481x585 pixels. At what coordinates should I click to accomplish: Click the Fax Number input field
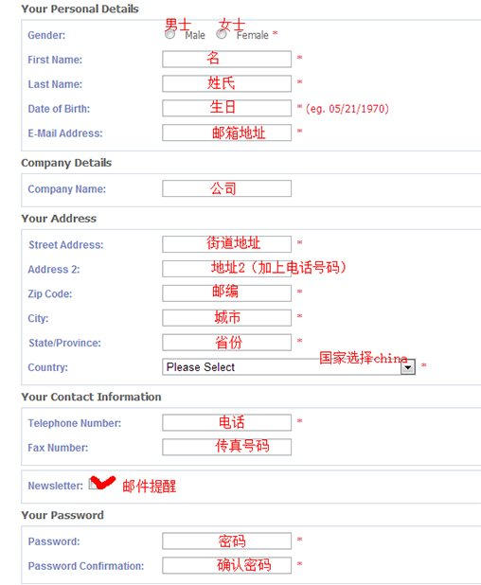pyautogui.click(x=227, y=447)
